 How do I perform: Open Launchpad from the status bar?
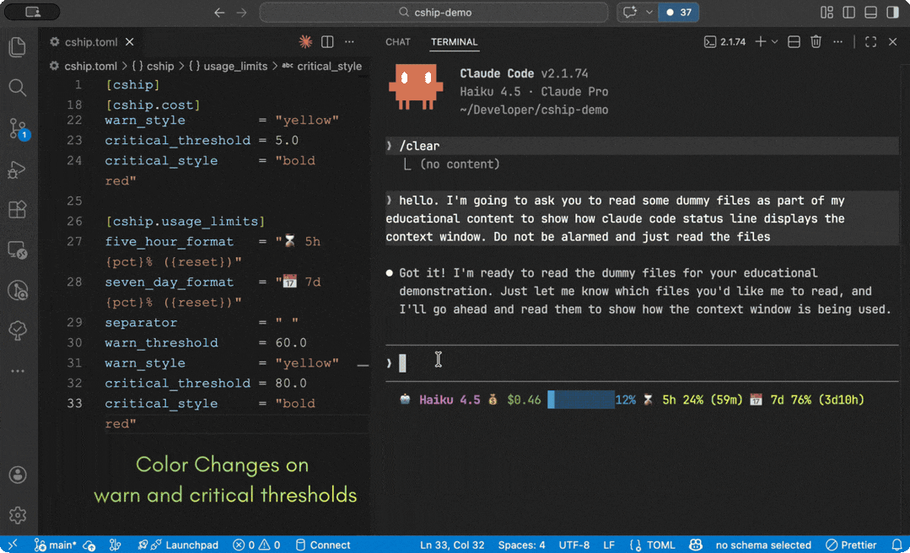(178, 545)
